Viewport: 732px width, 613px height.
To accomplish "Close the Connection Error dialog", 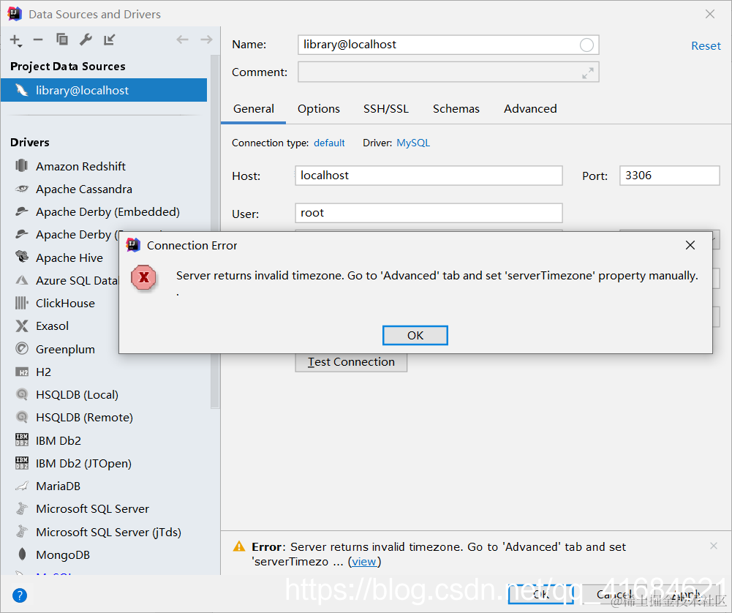I will point(690,245).
